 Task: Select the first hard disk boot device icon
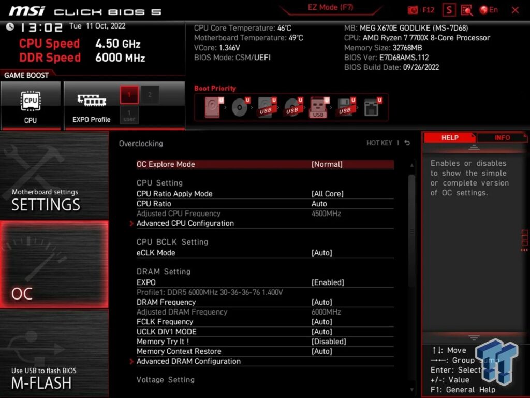pyautogui.click(x=214, y=107)
